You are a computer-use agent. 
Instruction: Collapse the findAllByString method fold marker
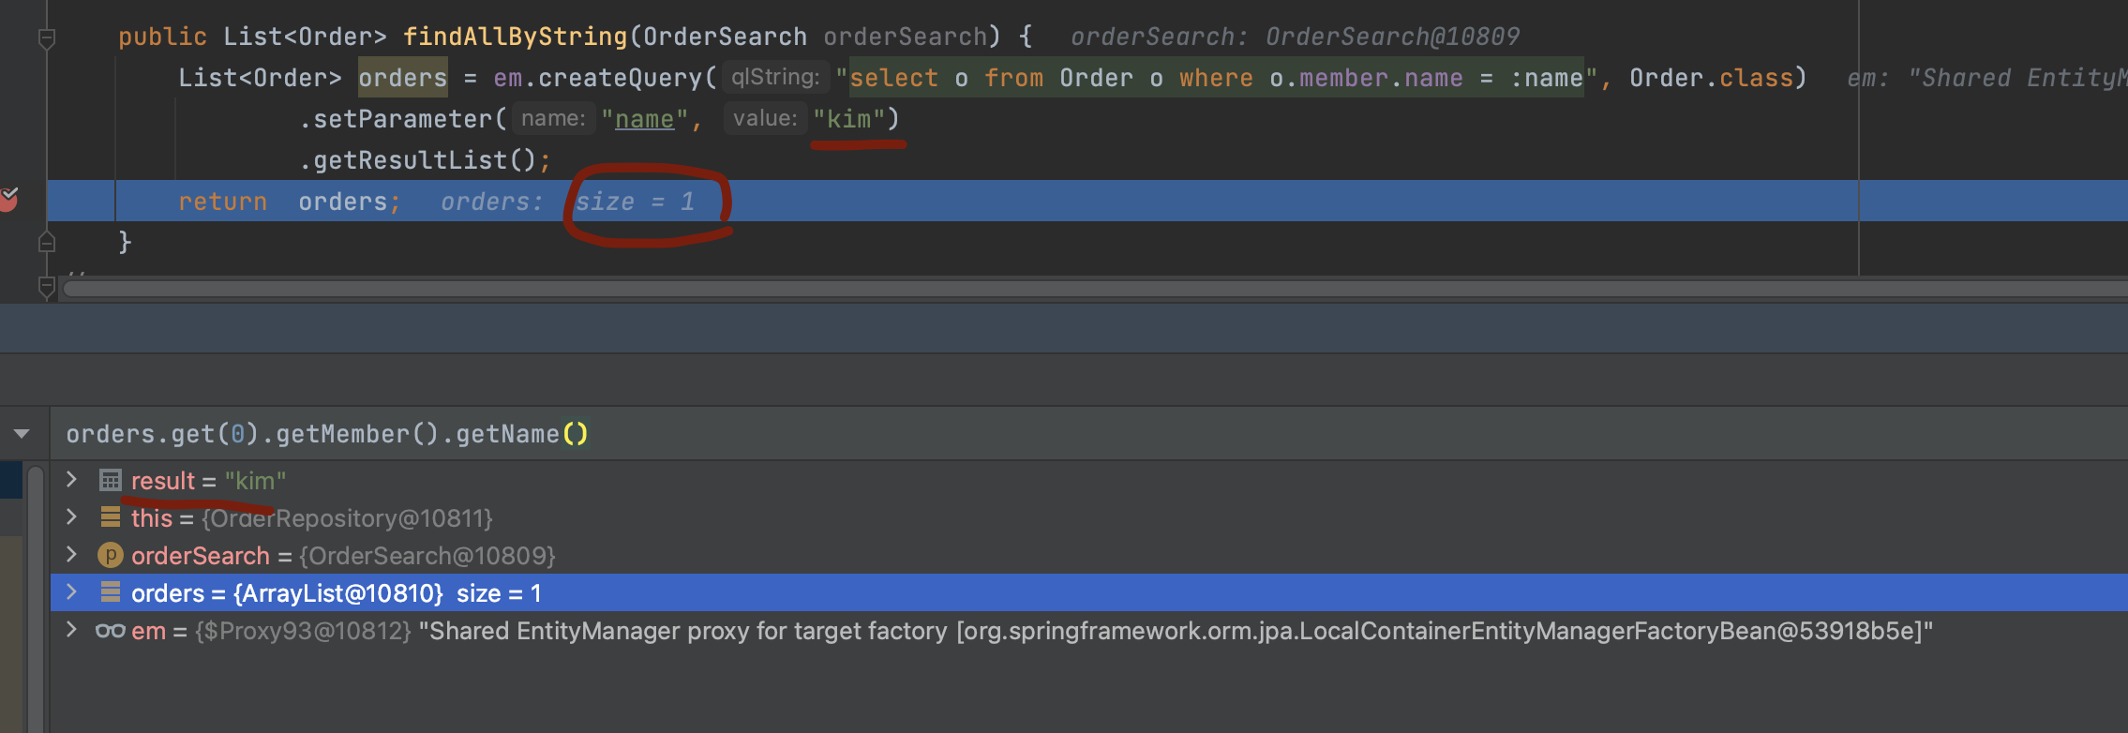tap(47, 38)
